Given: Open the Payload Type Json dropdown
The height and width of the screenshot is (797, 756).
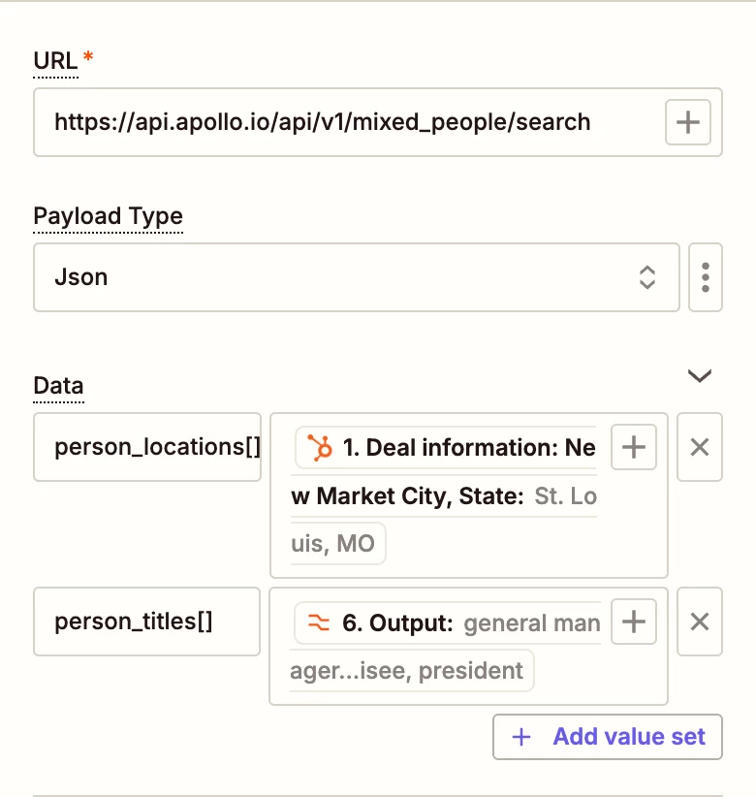Looking at the screenshot, I should coord(356,277).
